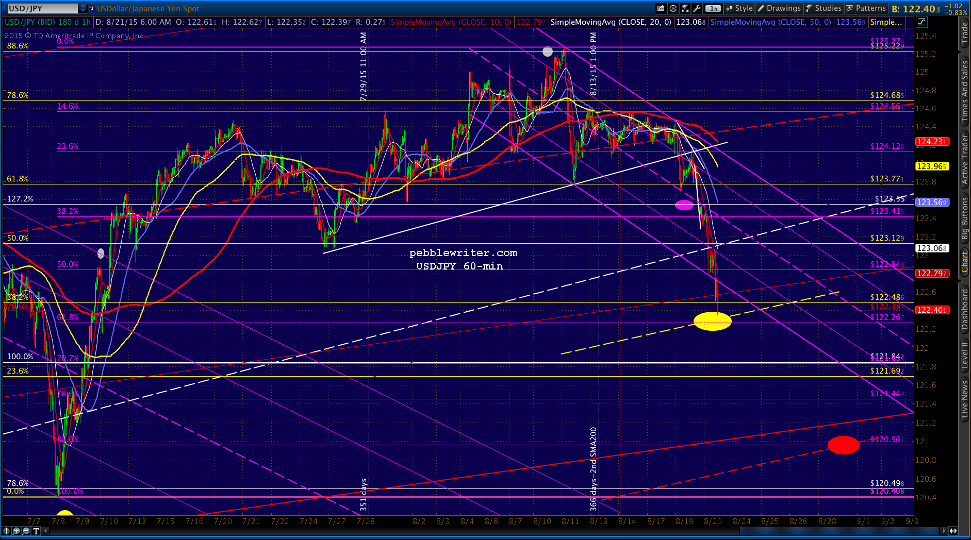Click the USD/JPY symbol input field
The height and width of the screenshot is (540, 971).
pos(42,8)
